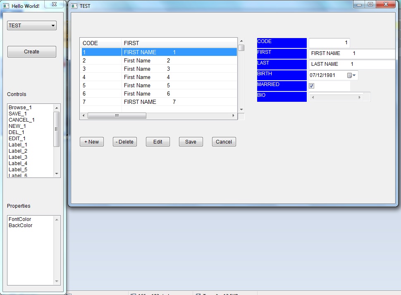Click the TEST window title bar icon
The image size is (401, 295).
(x=74, y=6)
